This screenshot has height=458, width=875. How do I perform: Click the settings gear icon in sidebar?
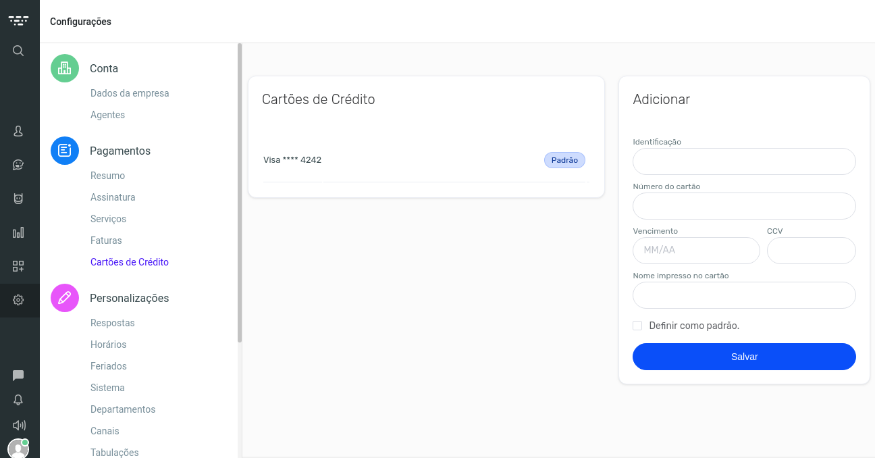[x=18, y=300]
